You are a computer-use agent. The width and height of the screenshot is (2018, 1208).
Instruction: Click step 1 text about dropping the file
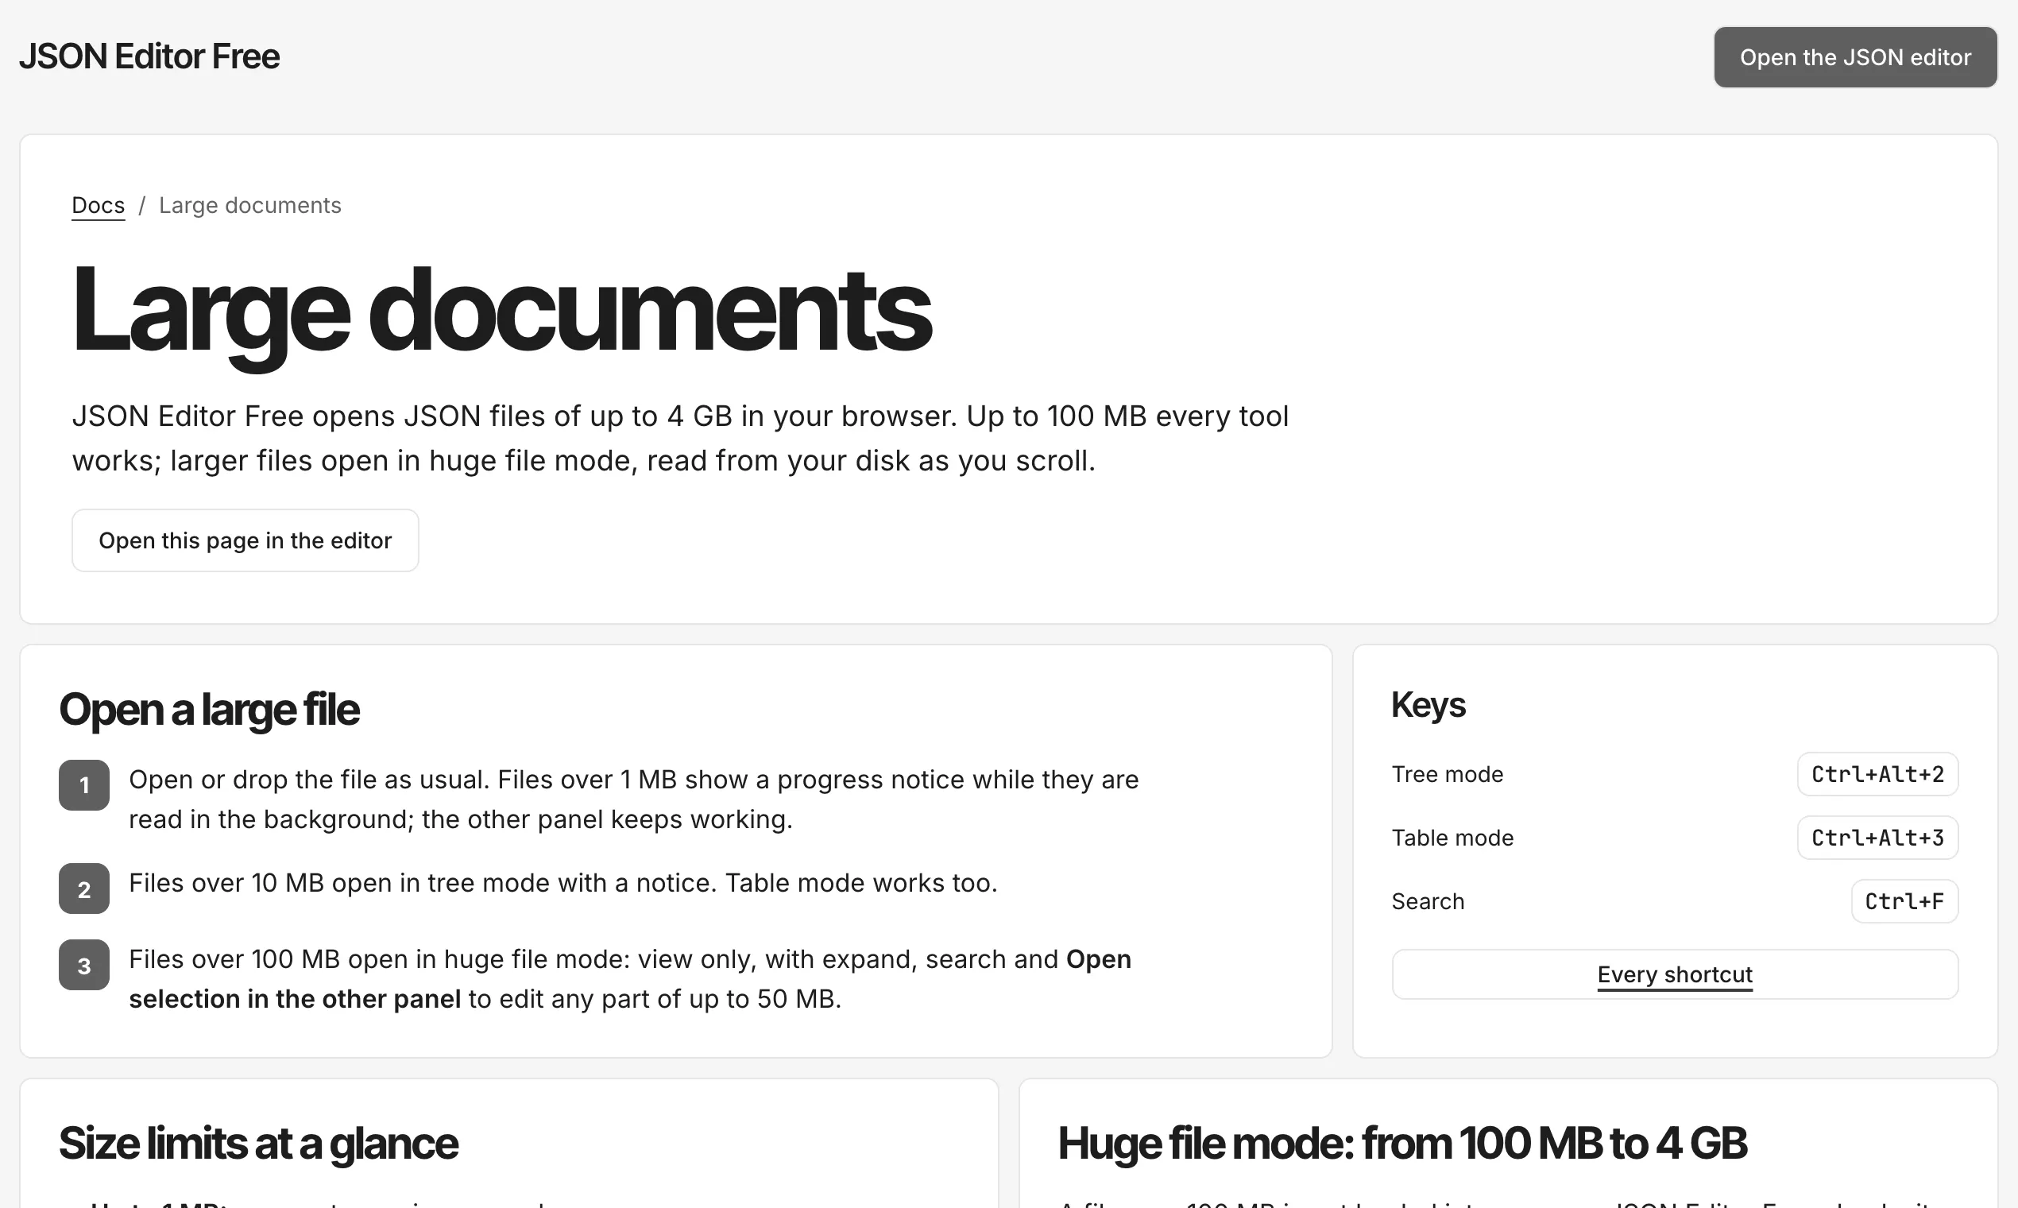point(634,800)
